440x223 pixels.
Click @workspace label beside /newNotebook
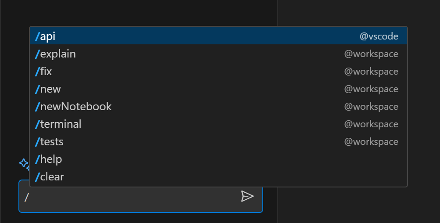(x=371, y=106)
